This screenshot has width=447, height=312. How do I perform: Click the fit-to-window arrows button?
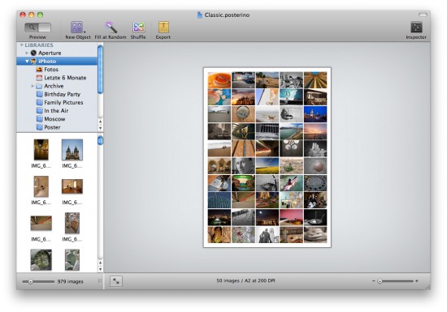(x=116, y=281)
